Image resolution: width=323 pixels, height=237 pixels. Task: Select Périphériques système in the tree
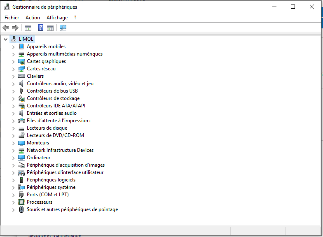(51, 187)
